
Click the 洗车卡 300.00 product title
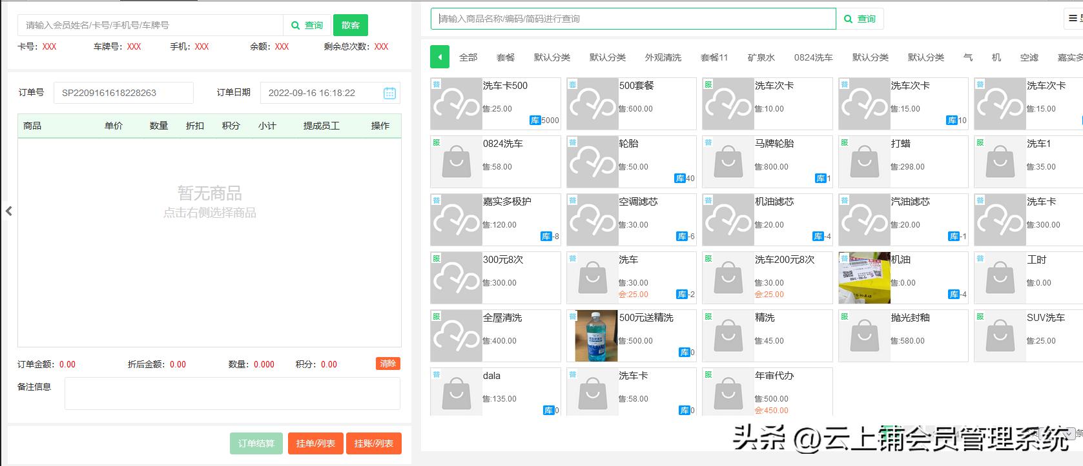pos(1042,202)
